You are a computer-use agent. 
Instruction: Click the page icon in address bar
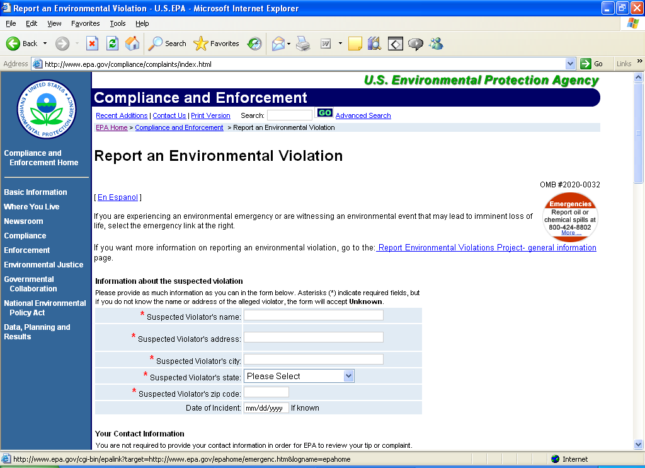(37, 64)
